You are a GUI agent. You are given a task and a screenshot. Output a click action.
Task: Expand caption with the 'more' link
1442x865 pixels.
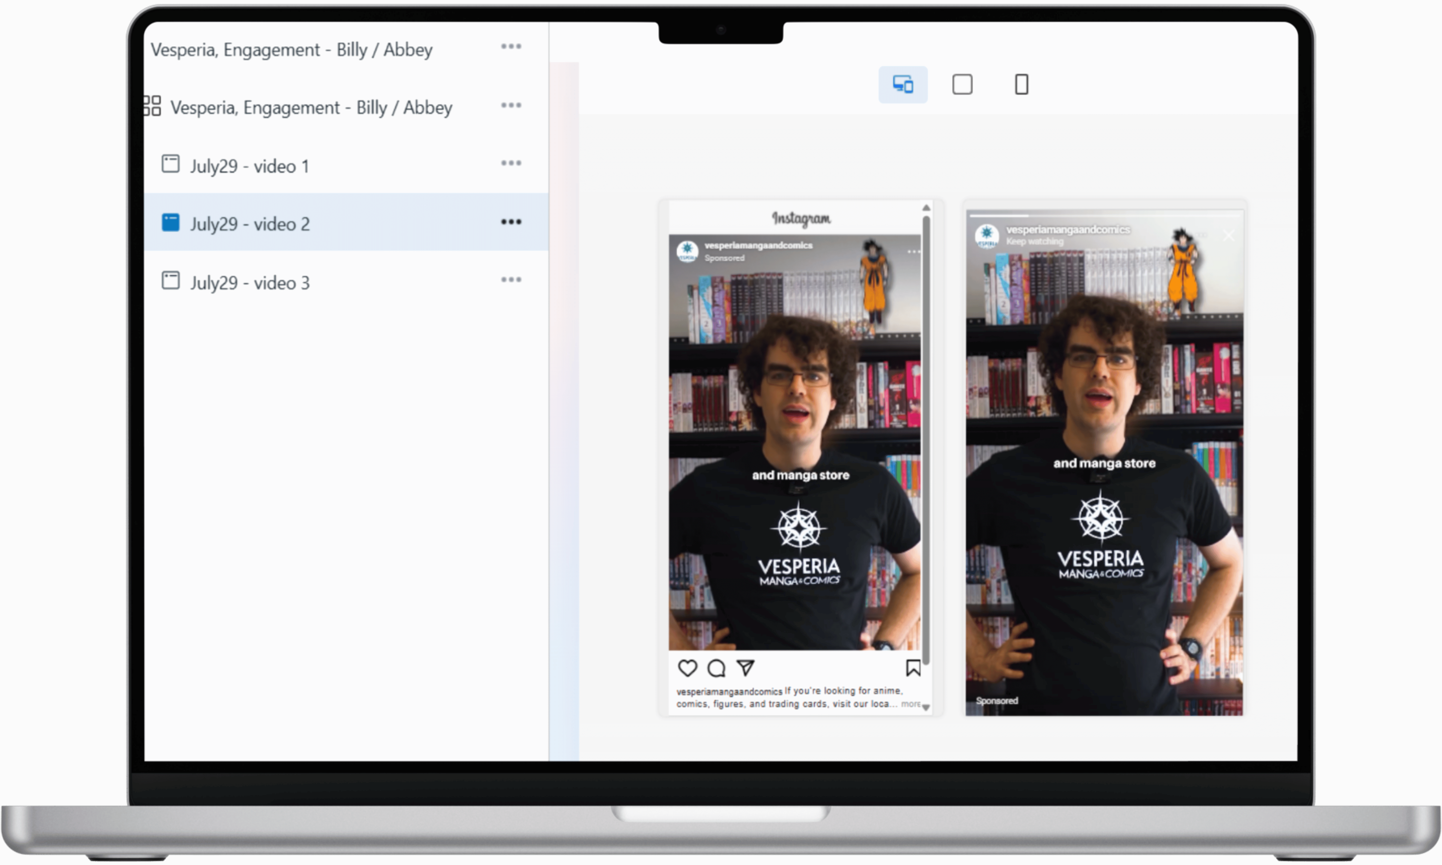[x=911, y=704]
